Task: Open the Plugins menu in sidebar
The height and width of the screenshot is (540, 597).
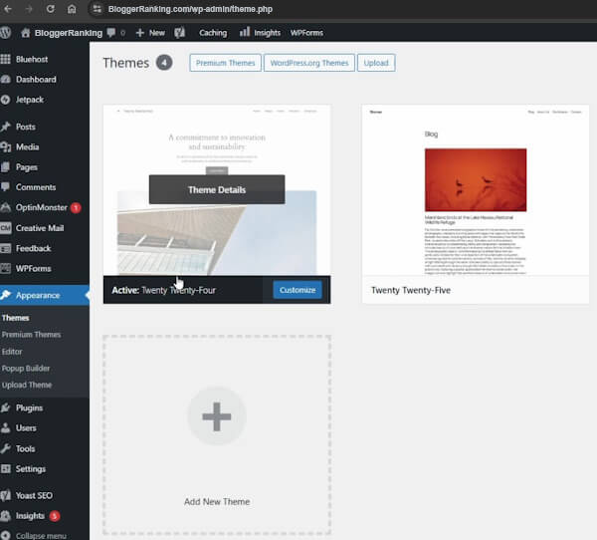Action: [29, 407]
